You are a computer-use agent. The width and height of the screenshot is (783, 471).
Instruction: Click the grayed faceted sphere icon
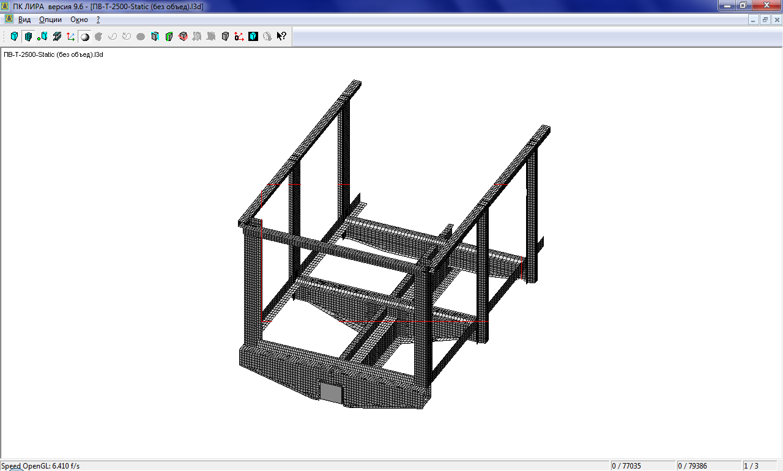[x=98, y=37]
